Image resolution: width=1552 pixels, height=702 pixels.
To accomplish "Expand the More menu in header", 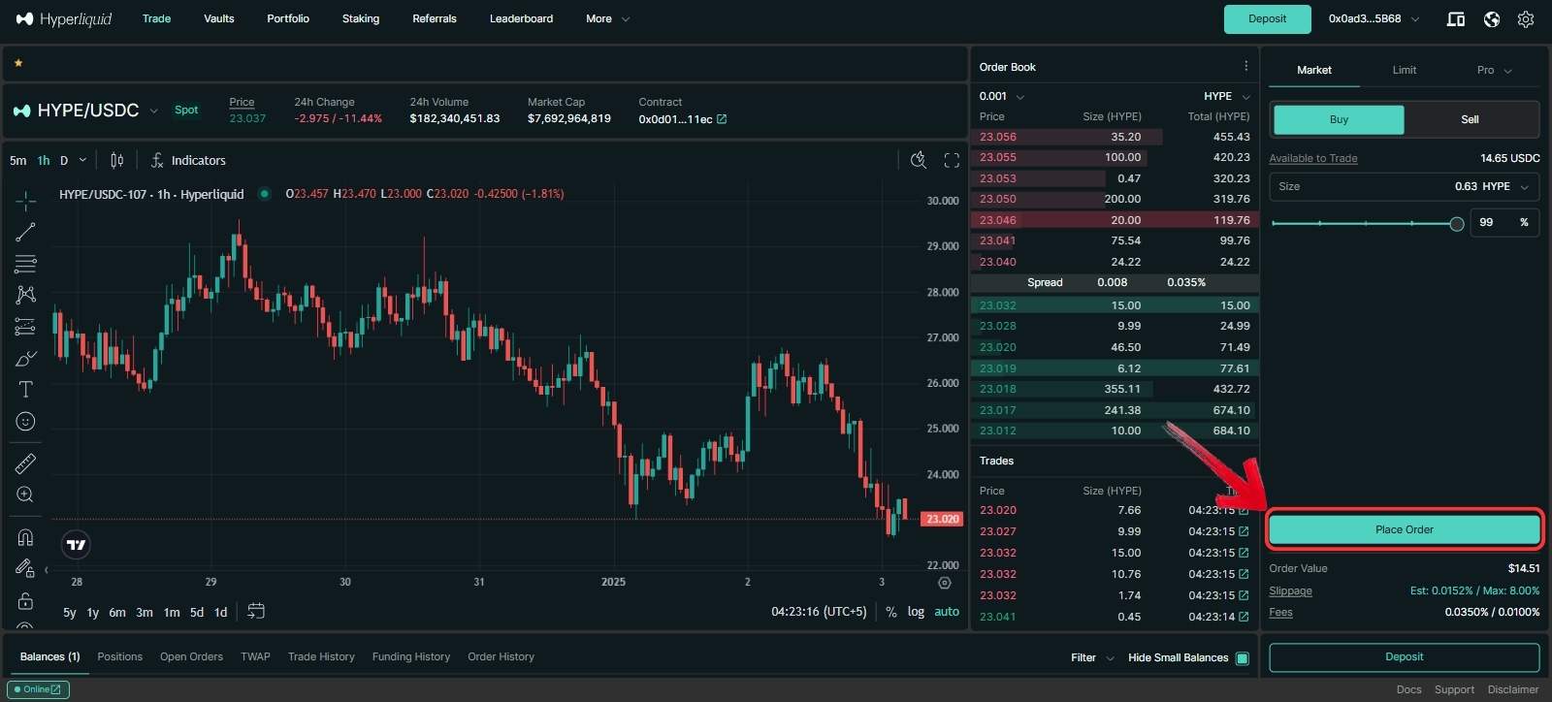I will (607, 18).
